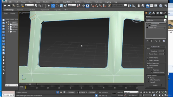Open the Modifiers menu
The height and width of the screenshot is (97, 173).
pos(46,2)
